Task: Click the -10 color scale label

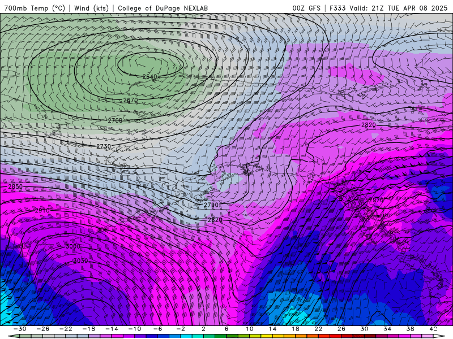Action: 135,329
